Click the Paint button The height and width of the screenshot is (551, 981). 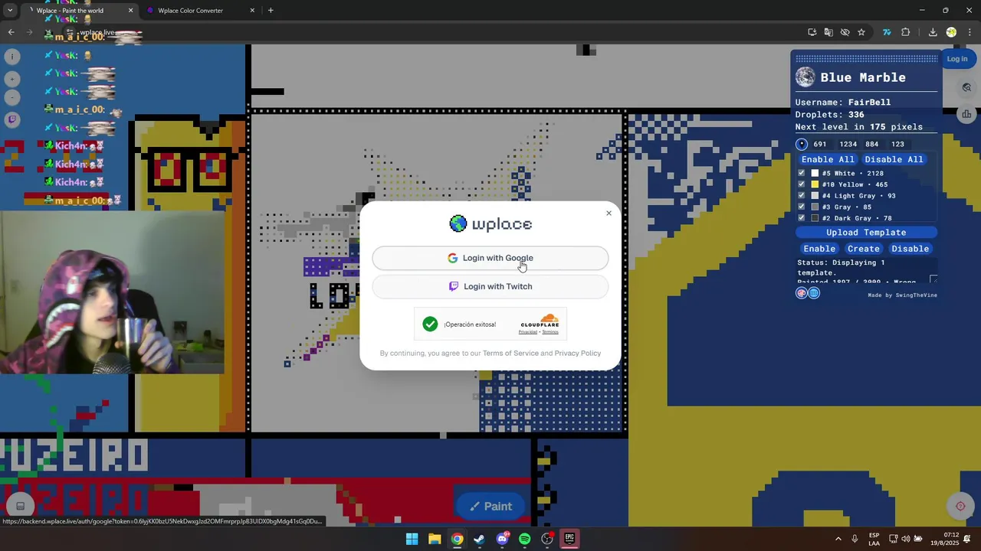coord(490,506)
